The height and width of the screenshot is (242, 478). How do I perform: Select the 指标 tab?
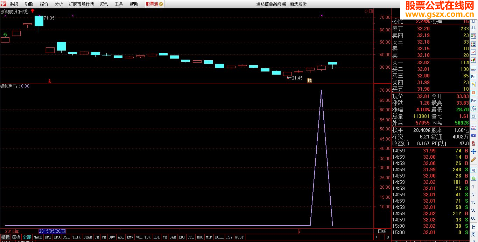(5, 237)
